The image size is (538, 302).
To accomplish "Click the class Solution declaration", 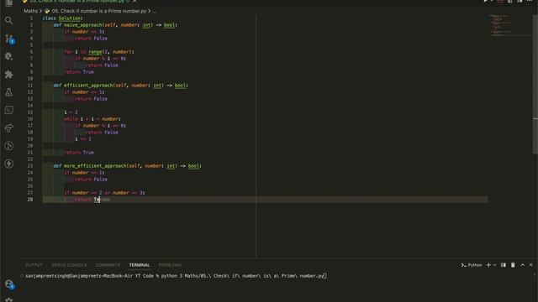I will [x=62, y=18].
